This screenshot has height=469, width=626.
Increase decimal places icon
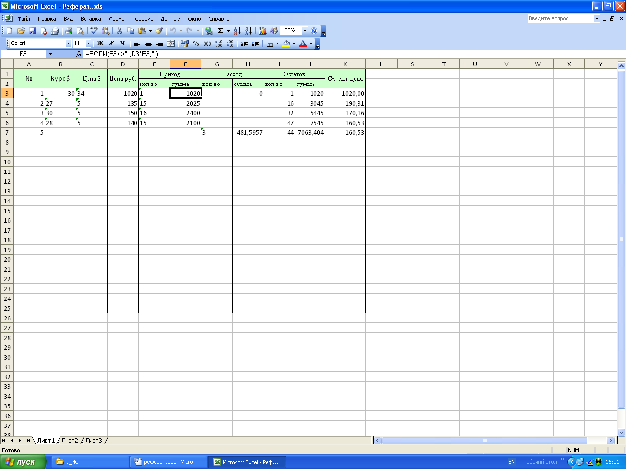click(x=219, y=43)
